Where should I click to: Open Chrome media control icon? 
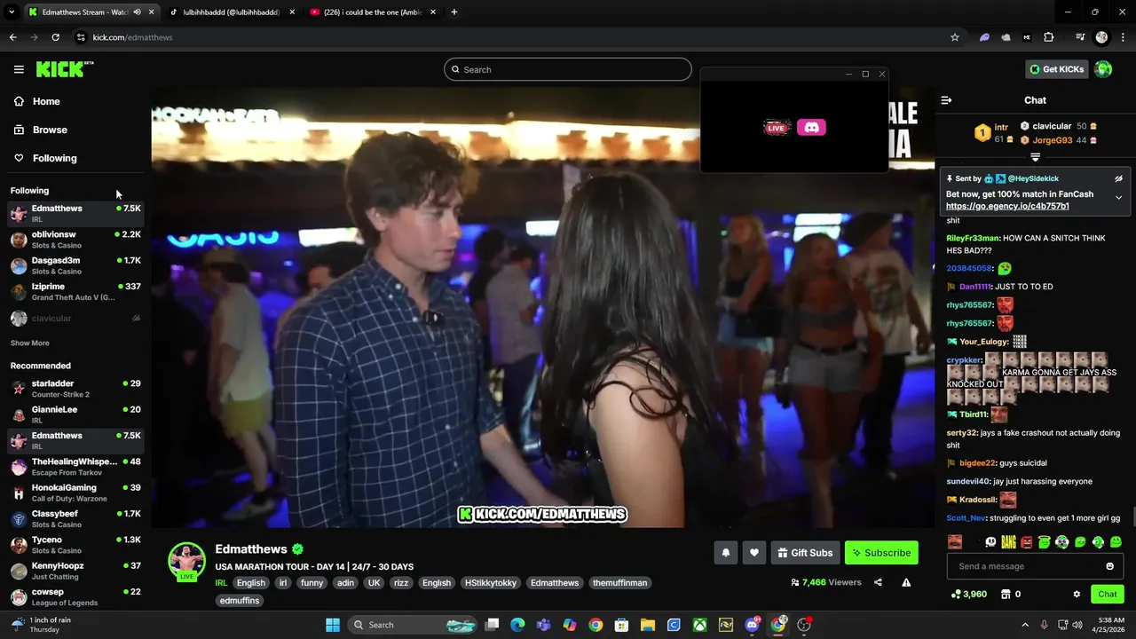tap(1079, 37)
